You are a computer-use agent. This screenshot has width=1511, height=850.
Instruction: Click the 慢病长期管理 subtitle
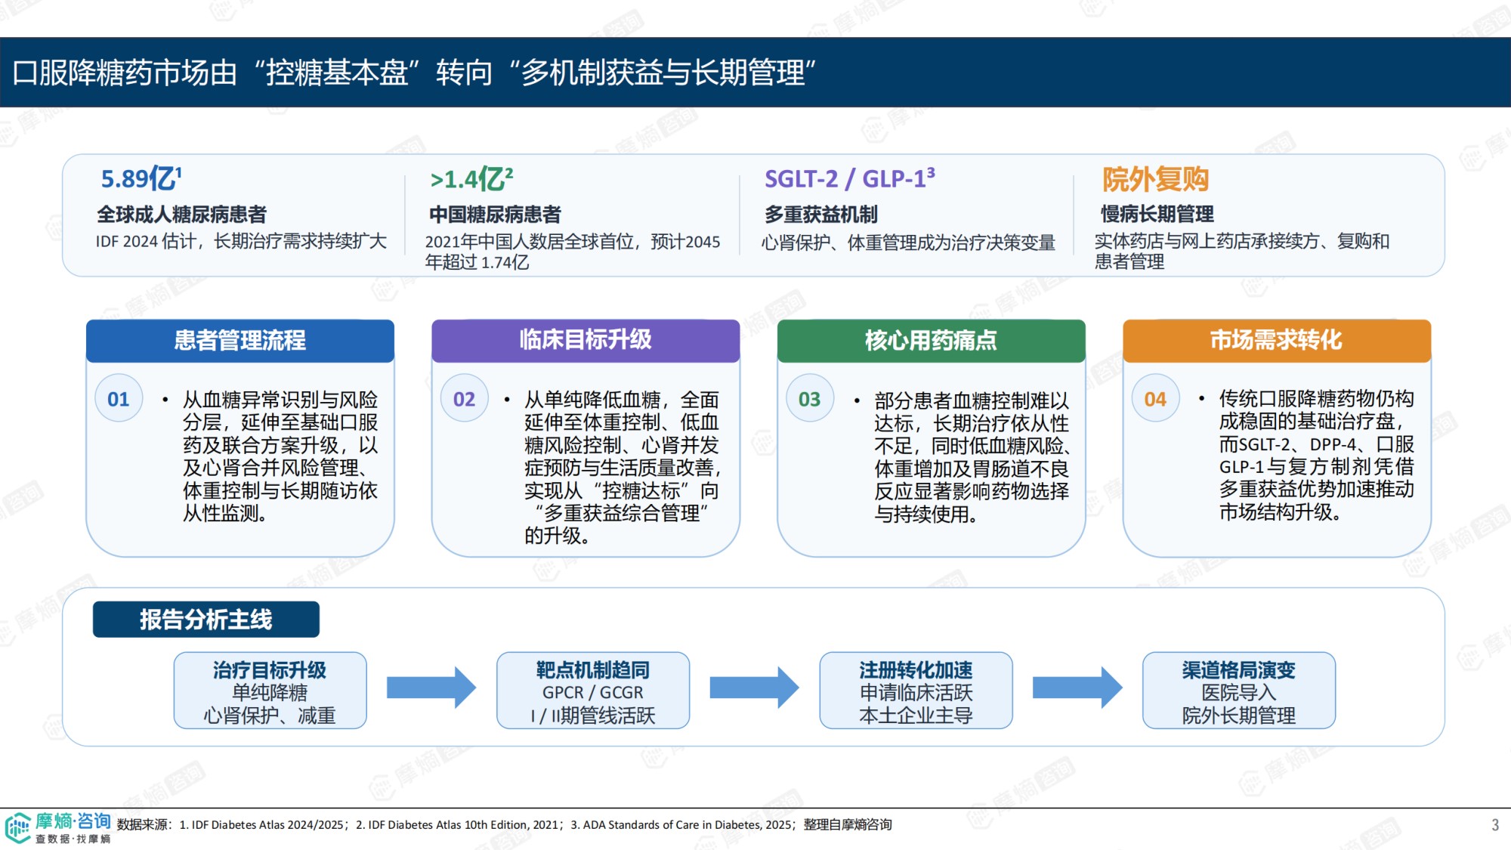click(x=1157, y=215)
